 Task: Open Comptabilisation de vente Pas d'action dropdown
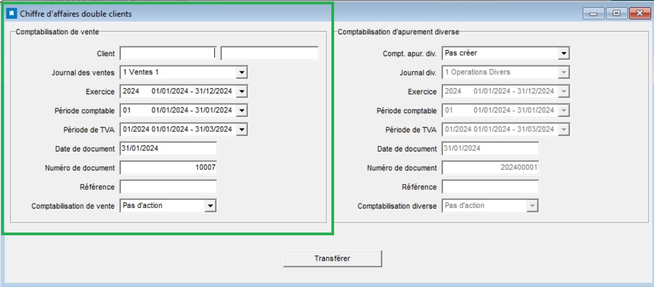click(168, 205)
